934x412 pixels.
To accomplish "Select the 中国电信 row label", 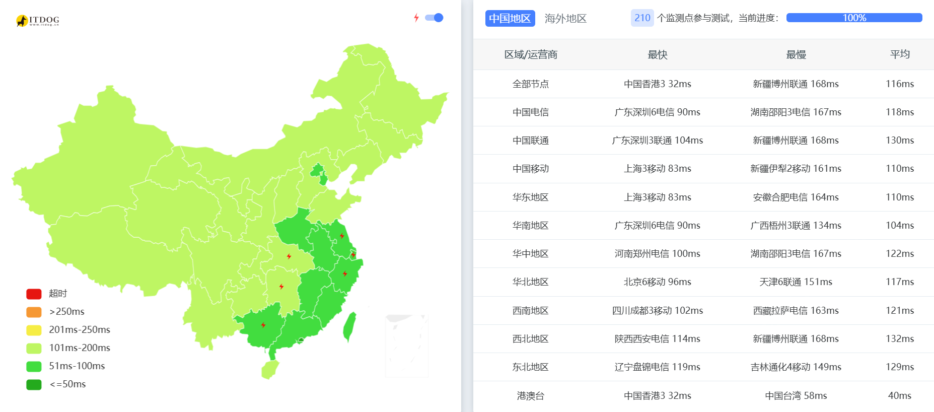I will (x=531, y=112).
